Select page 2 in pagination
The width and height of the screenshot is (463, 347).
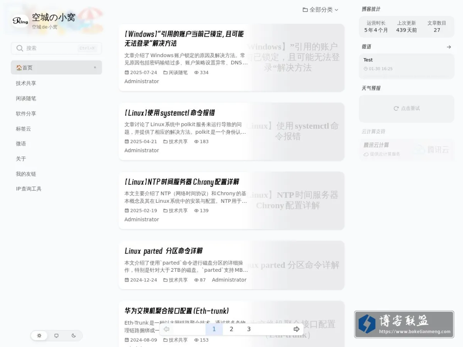[231, 329]
